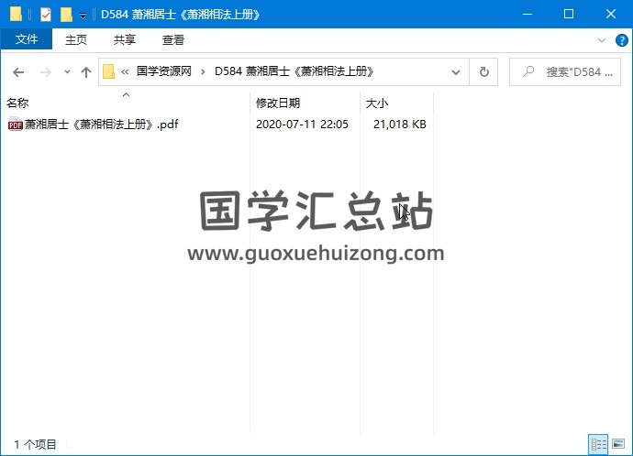Show hidden breadcrumb path with double chevron

tap(125, 71)
